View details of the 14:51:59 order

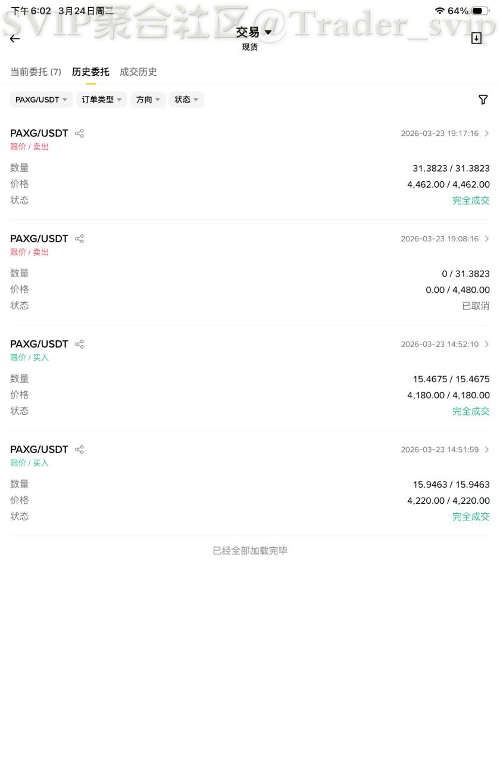click(486, 449)
